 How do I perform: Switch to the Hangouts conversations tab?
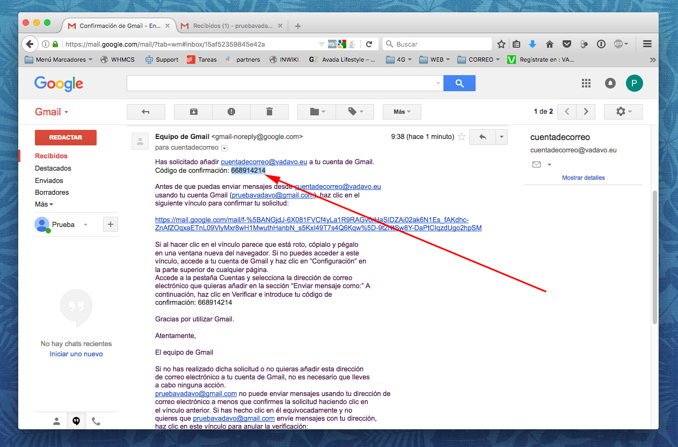click(76, 421)
